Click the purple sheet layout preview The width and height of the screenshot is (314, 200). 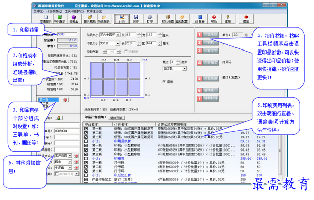click(117, 79)
